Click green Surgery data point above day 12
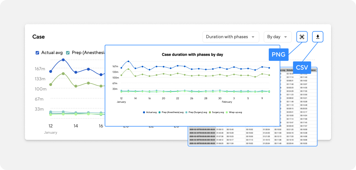Image resolution: width=356 pixels, height=170 pixels. (51, 85)
